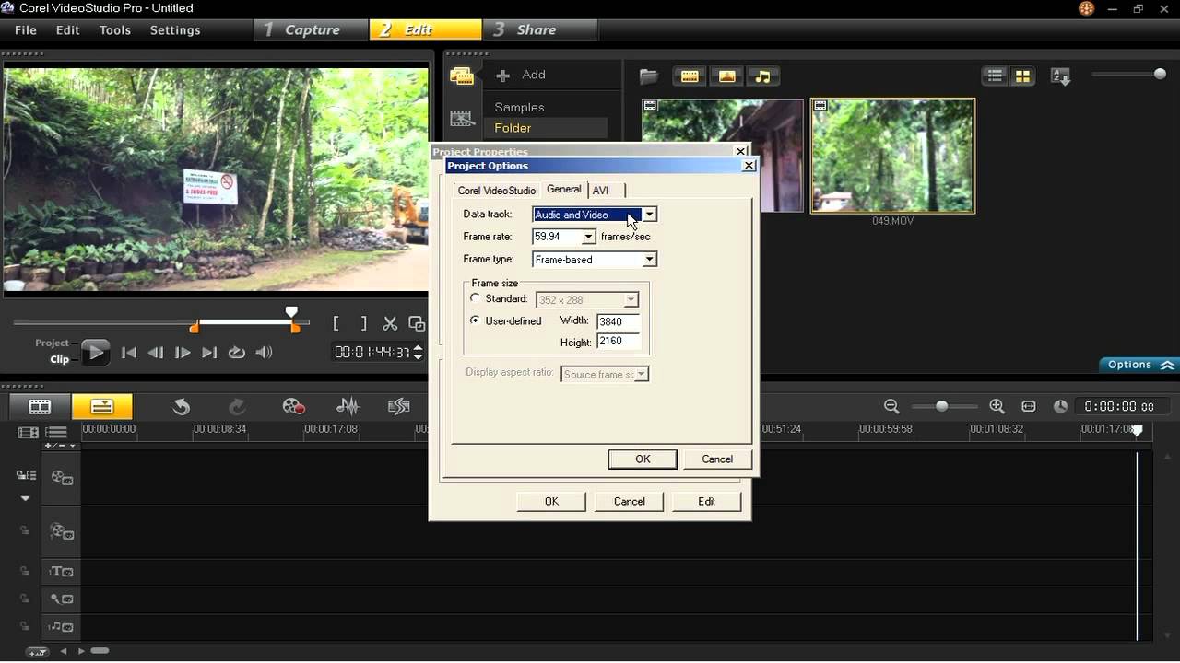Switch library to list view

(x=995, y=76)
